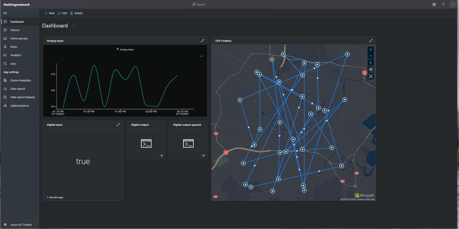Go to Devices in the sidebar
Viewport: 459px width, 229px height.
[15, 30]
